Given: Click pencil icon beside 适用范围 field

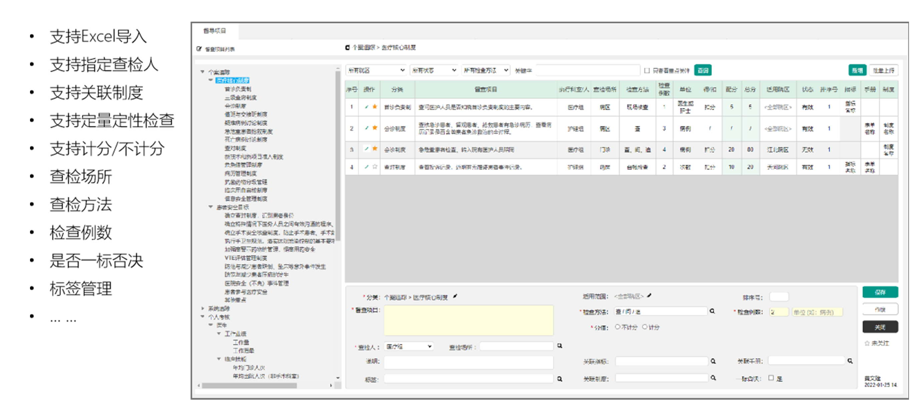Looking at the screenshot, I should pyautogui.click(x=649, y=295).
